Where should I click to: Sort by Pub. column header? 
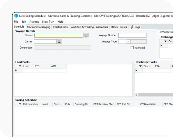pos(69,104)
